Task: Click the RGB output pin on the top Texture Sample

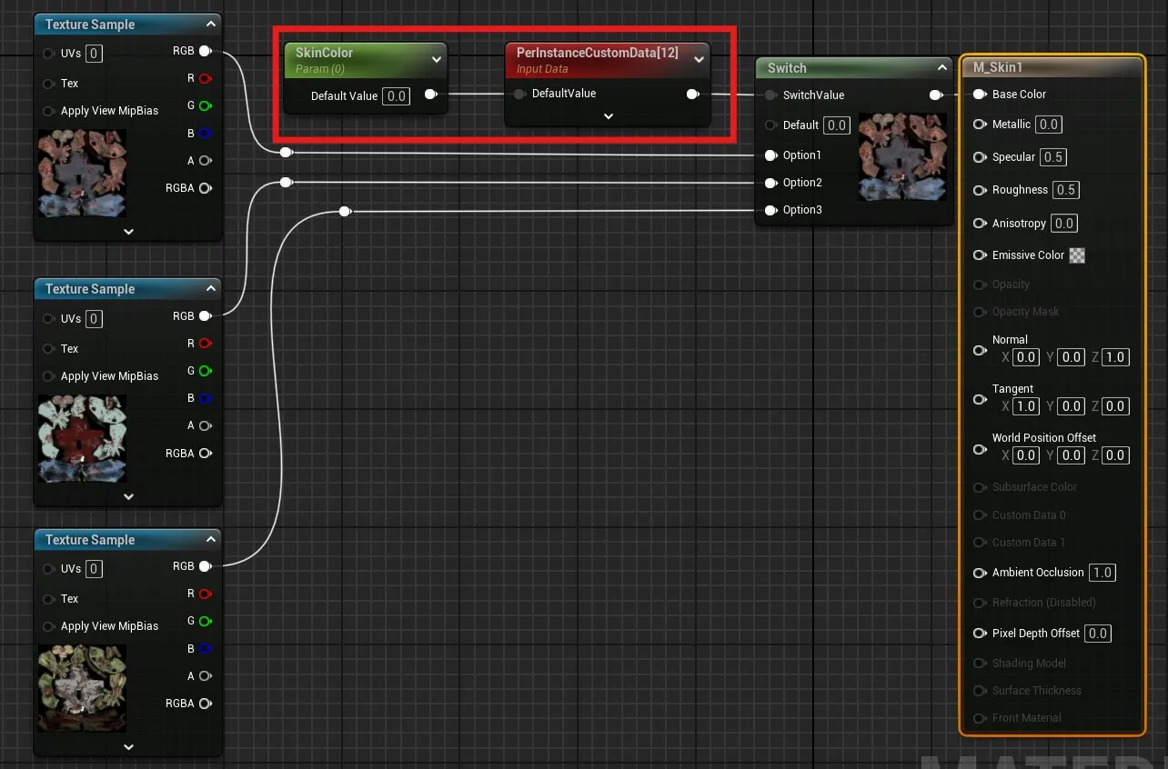Action: pyautogui.click(x=206, y=51)
